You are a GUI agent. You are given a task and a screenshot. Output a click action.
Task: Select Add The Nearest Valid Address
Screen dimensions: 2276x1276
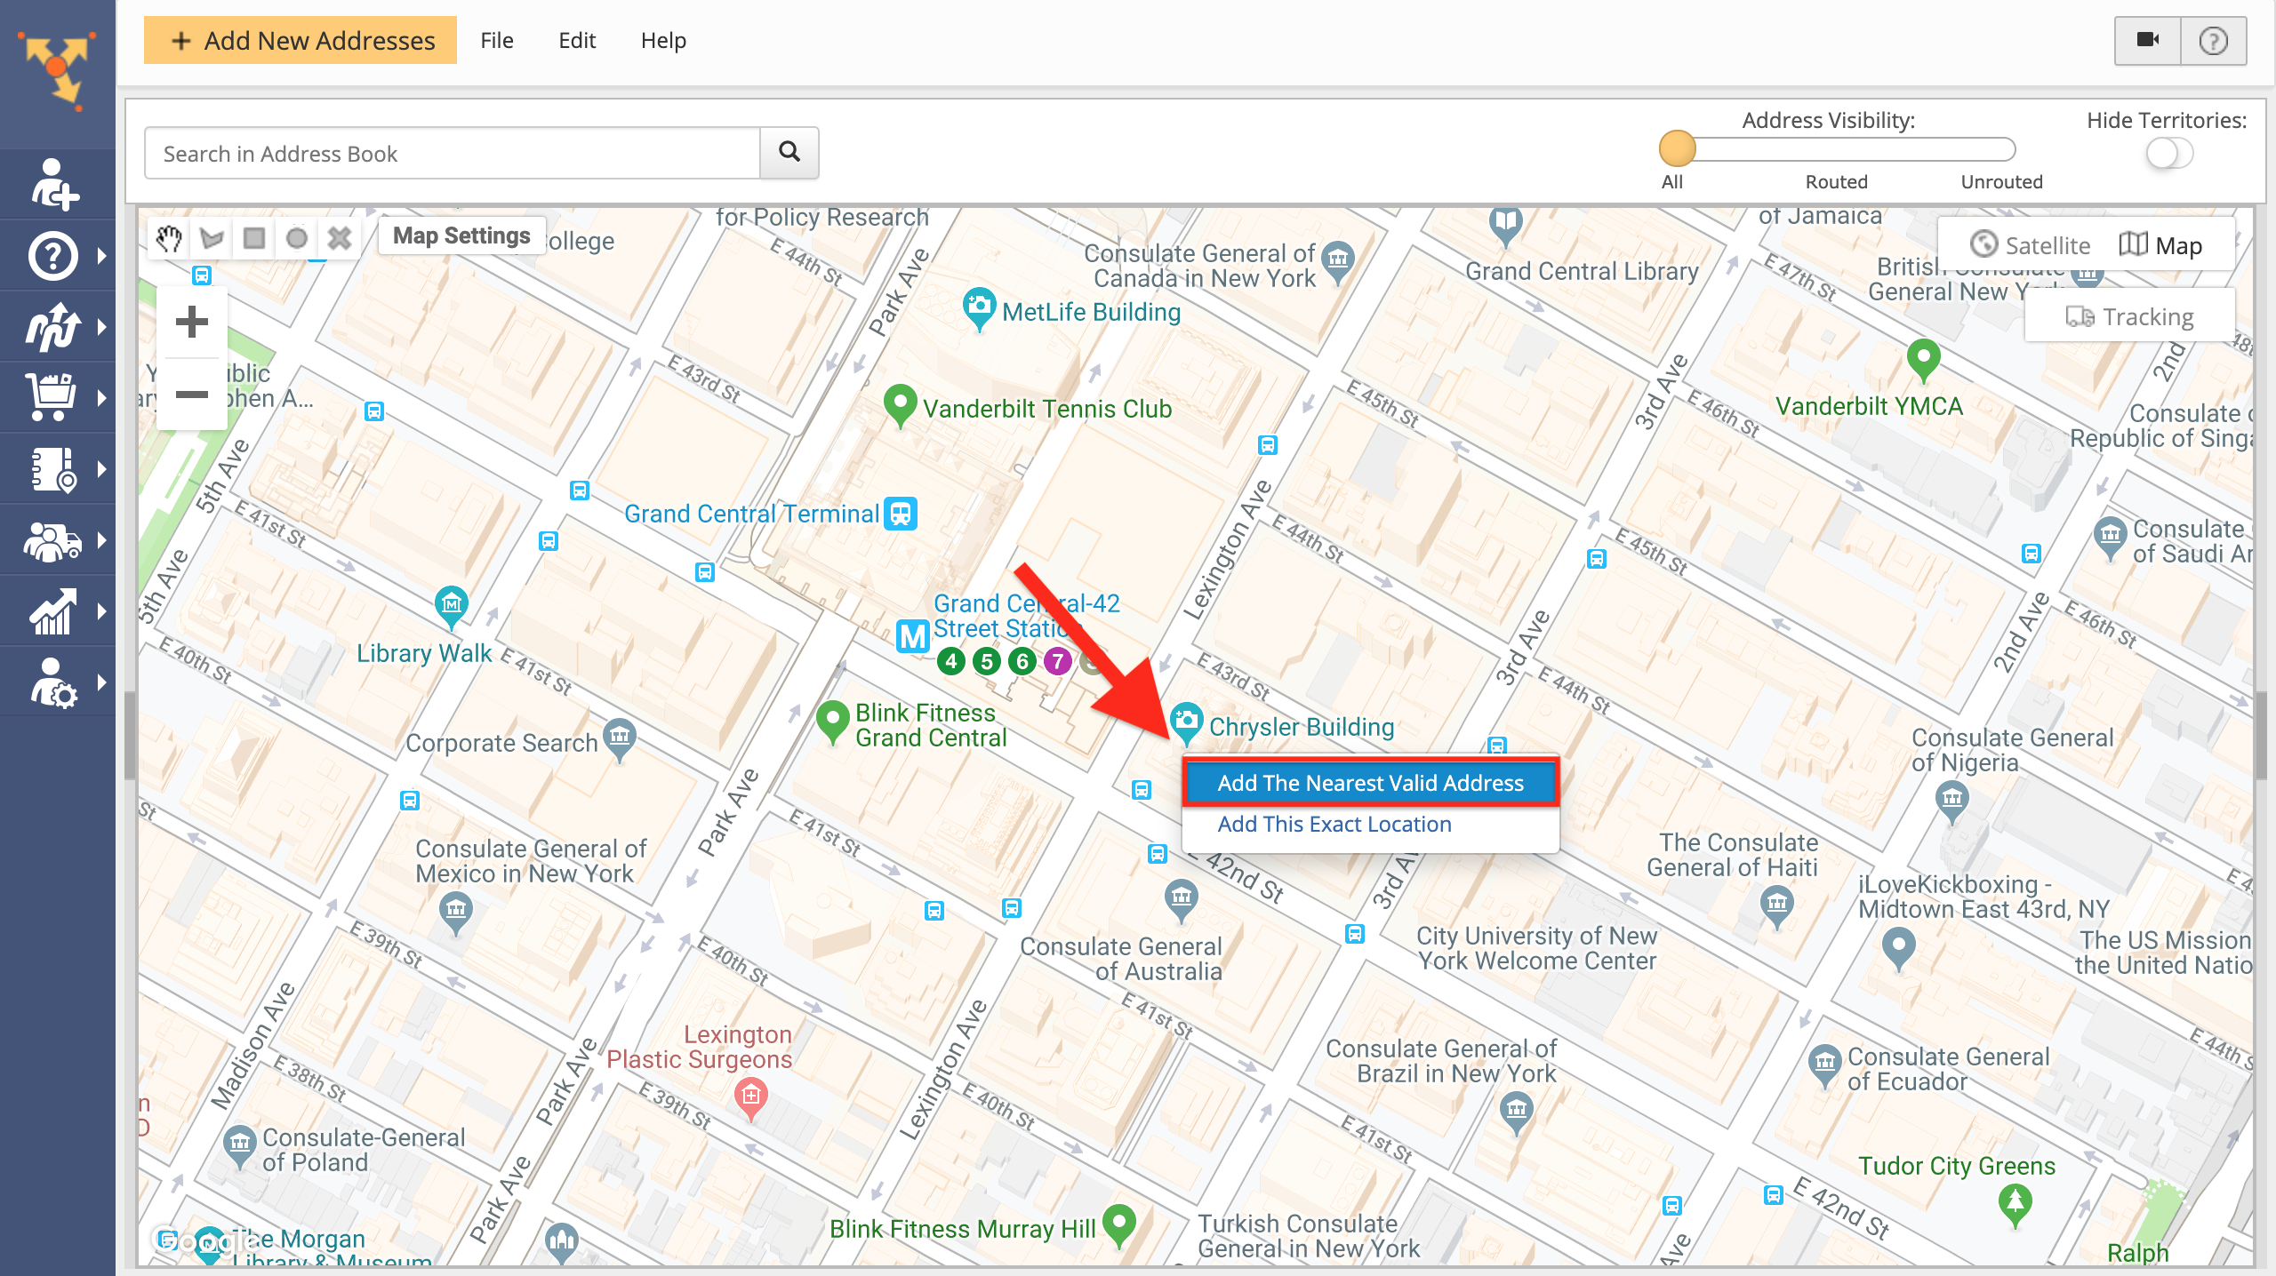1369,783
